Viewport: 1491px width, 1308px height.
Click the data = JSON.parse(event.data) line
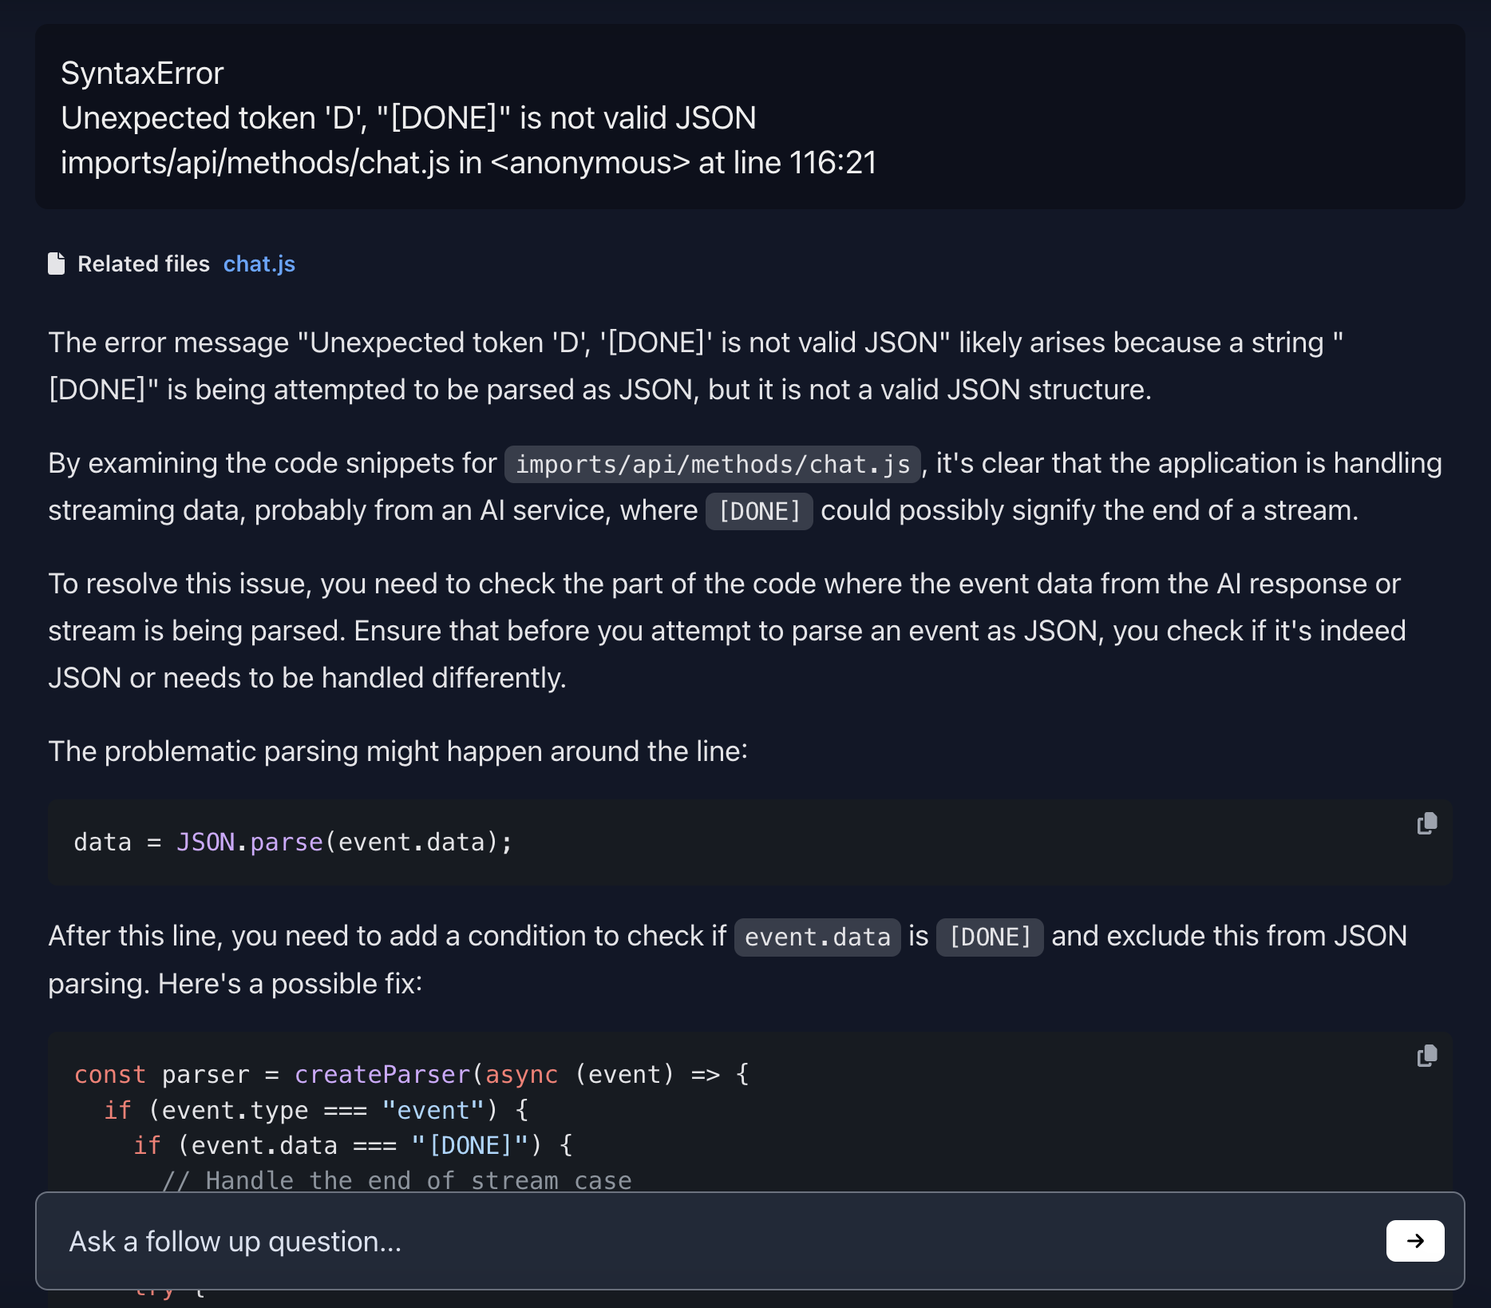pos(293,842)
